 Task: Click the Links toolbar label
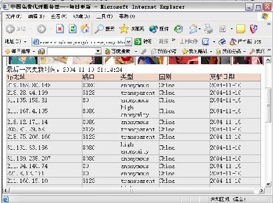click(164, 41)
